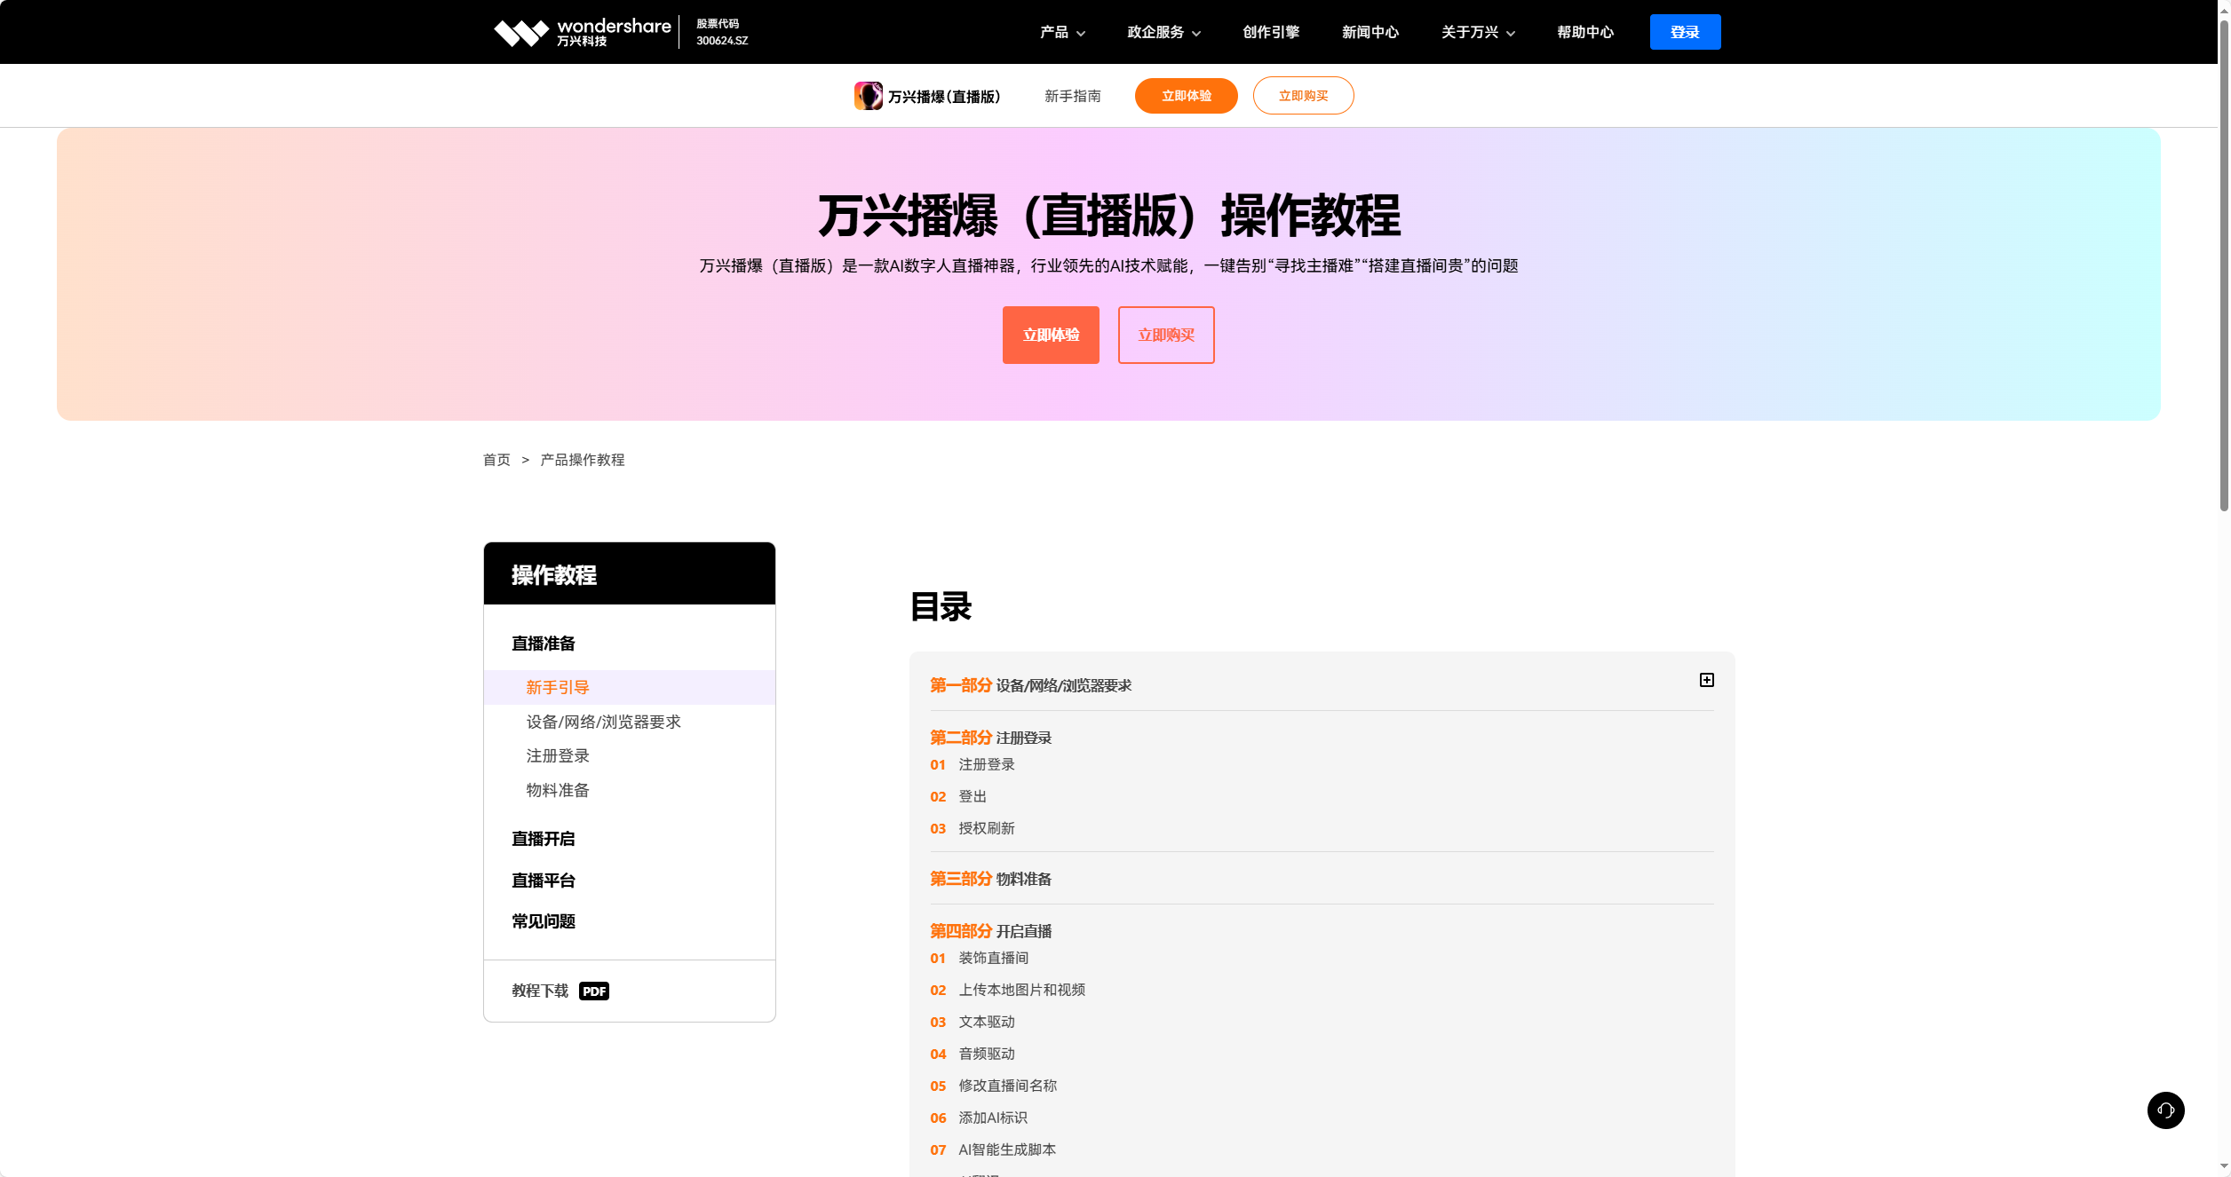Click outlined 立即购买 pill button in subnav
This screenshot has height=1177, width=2231.
click(x=1303, y=96)
